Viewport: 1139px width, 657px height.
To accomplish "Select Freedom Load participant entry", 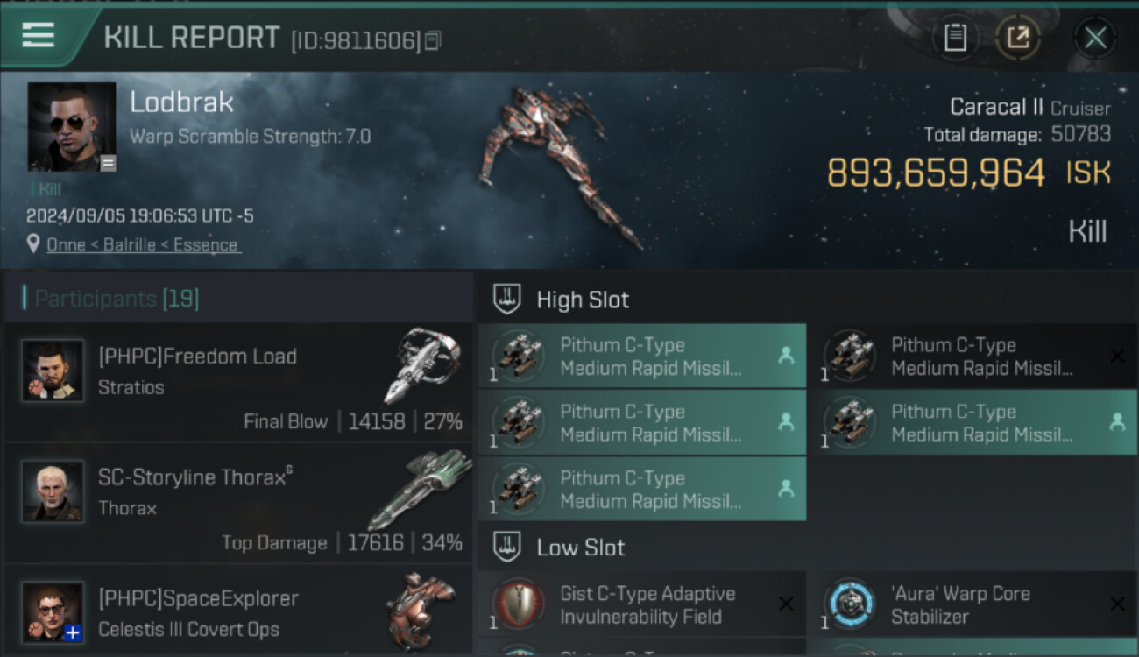I will (x=237, y=384).
